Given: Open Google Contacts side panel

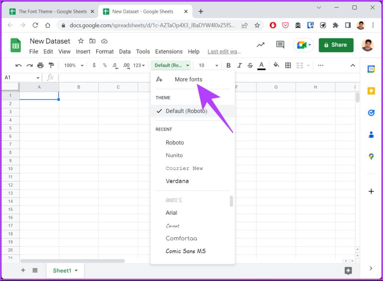Looking at the screenshot, I should (x=371, y=135).
